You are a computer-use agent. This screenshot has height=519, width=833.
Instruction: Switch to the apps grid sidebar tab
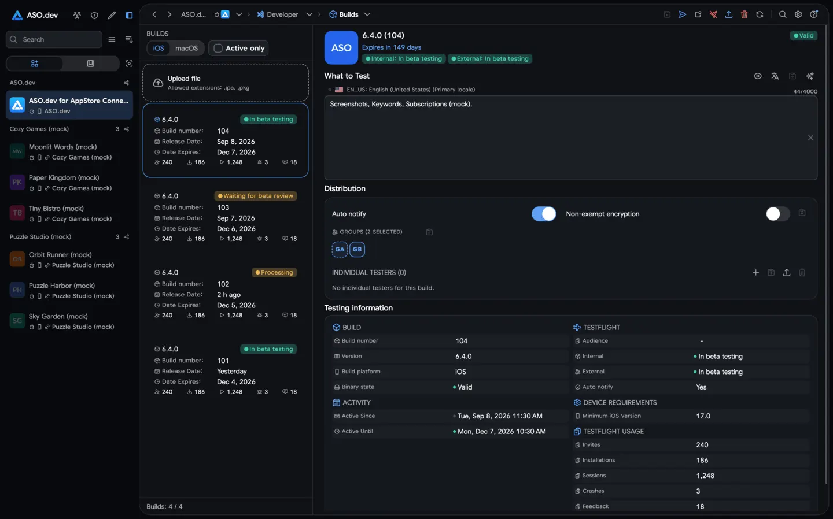coord(35,64)
